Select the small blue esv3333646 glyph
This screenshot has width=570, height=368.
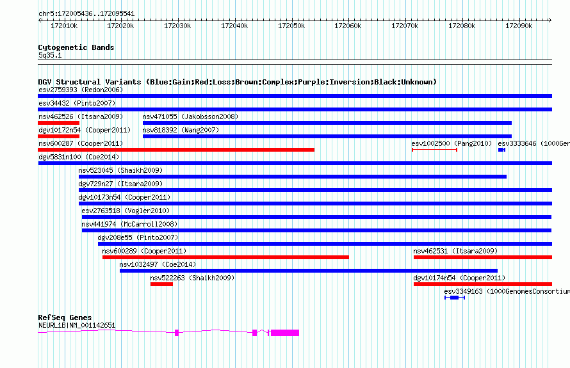[501, 150]
